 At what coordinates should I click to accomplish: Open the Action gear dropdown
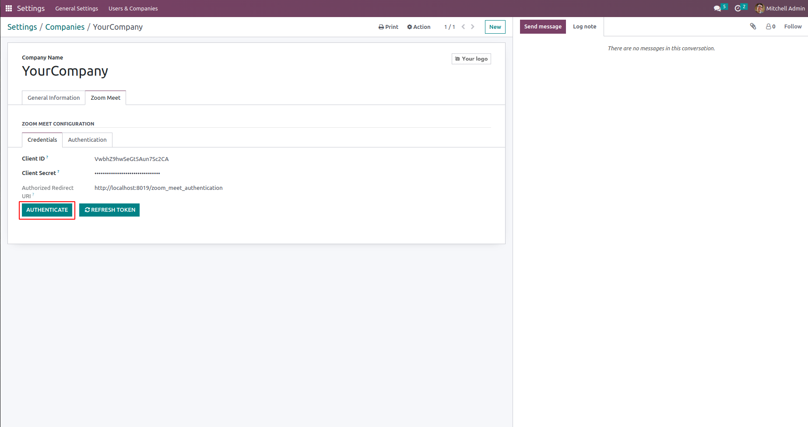[x=418, y=27]
